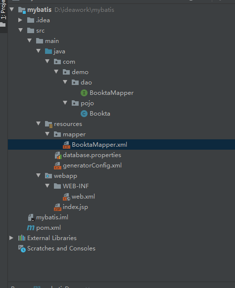Click the JSP icon of index.jsp
The width and height of the screenshot is (235, 288).
tap(57, 207)
